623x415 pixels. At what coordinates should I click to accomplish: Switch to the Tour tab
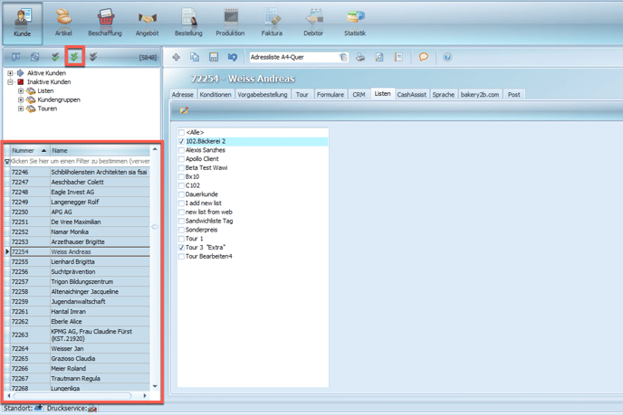(302, 94)
